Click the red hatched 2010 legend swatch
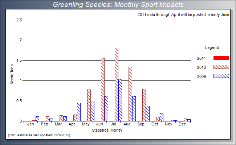 point(221,67)
